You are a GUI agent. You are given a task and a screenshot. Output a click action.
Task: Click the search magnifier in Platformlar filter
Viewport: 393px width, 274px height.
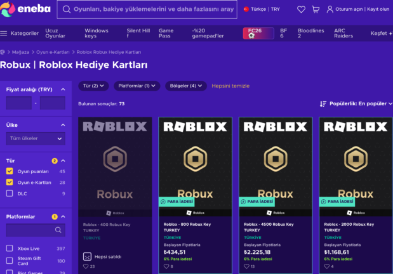(58, 230)
